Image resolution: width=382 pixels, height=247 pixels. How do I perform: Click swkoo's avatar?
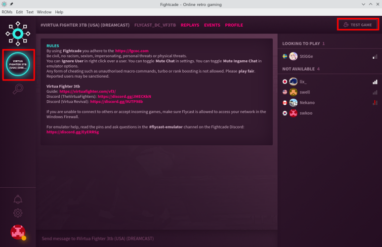pos(294,113)
